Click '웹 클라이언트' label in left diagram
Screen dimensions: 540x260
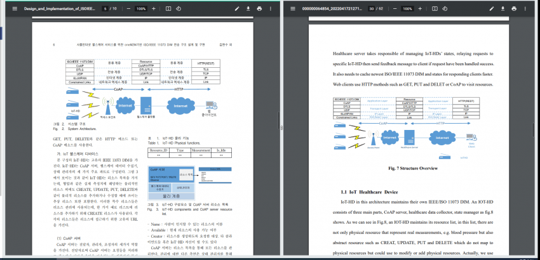(x=209, y=113)
